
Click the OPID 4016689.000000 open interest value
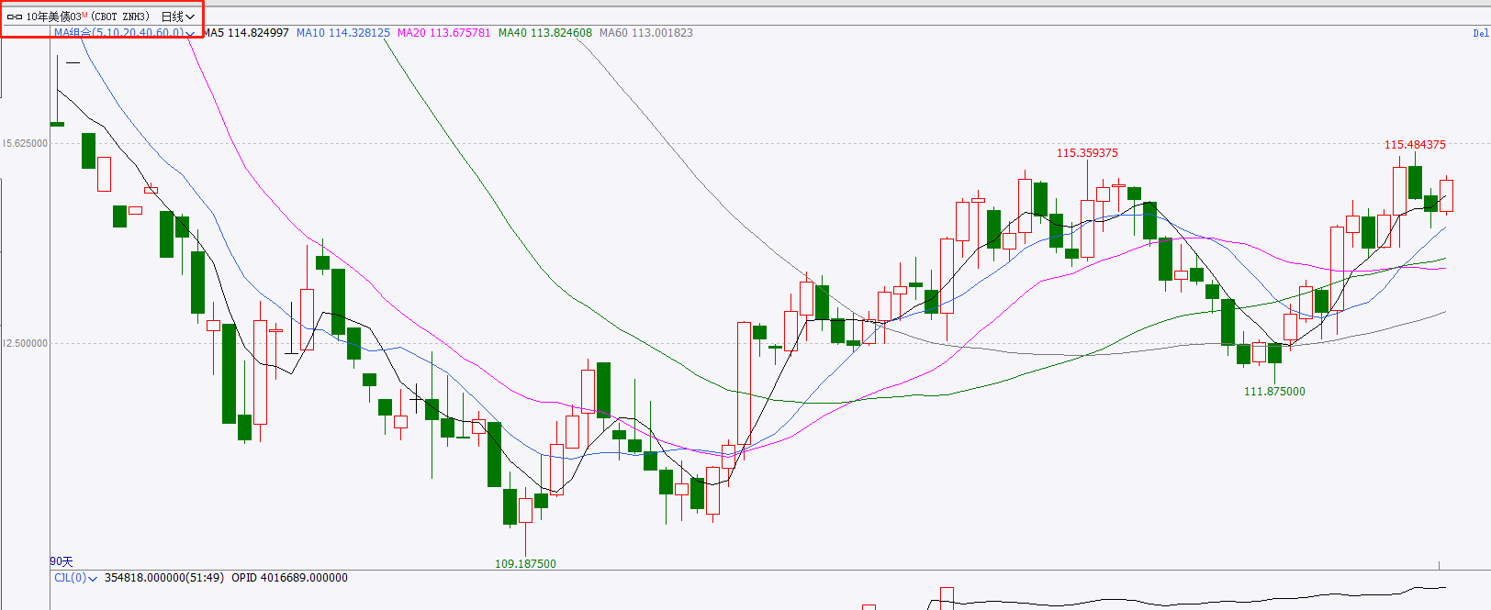pos(289,578)
